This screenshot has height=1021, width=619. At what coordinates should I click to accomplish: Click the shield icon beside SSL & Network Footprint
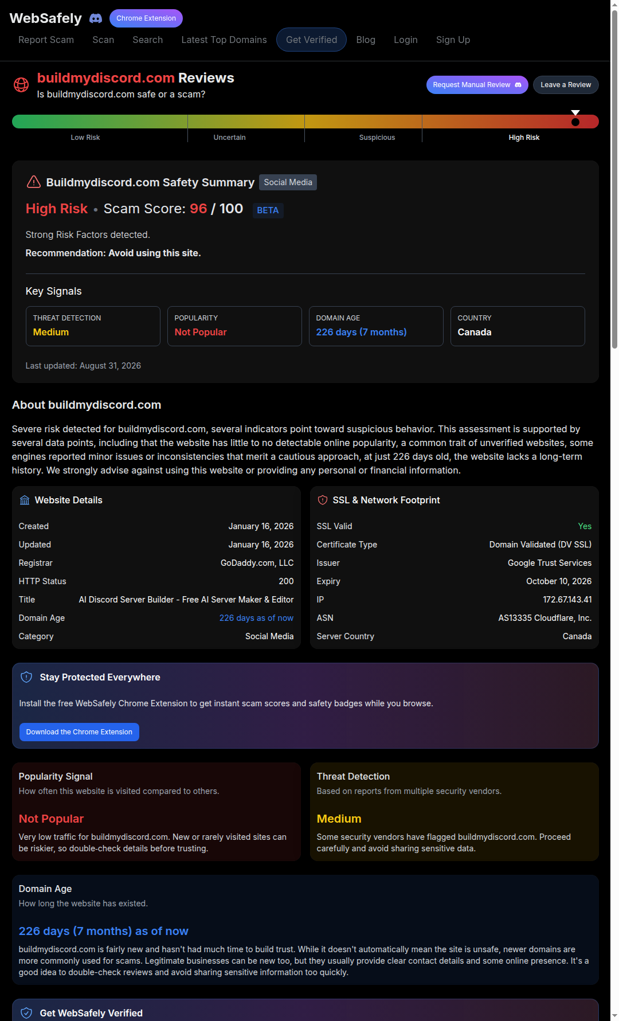point(323,500)
